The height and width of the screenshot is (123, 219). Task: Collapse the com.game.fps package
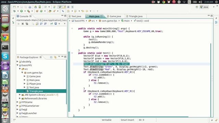point(22,72)
